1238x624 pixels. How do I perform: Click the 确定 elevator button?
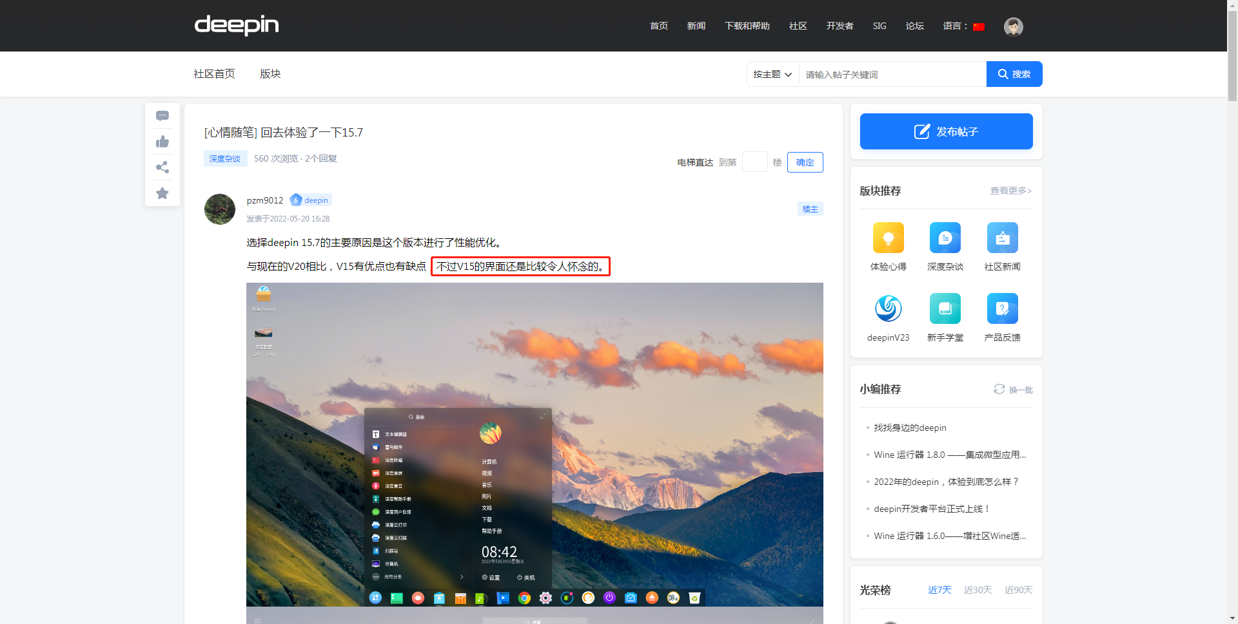(805, 162)
